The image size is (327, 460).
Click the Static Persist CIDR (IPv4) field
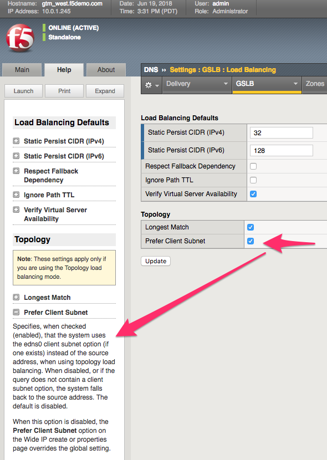(281, 132)
